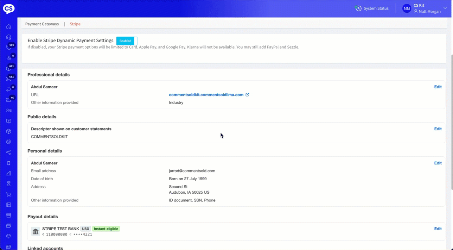
Task: Click the paint palette sidebar icon
Action: pos(9,236)
